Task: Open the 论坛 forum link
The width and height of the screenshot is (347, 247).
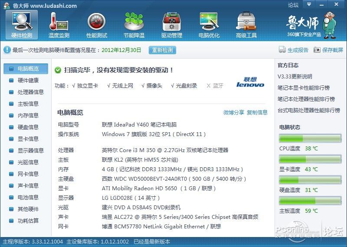Action: (293, 5)
